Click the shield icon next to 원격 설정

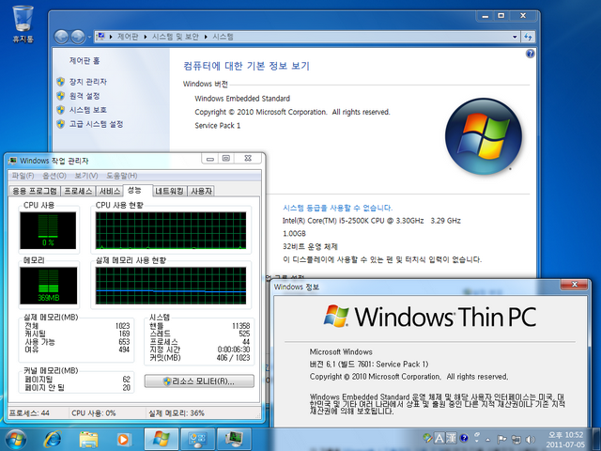(x=60, y=96)
